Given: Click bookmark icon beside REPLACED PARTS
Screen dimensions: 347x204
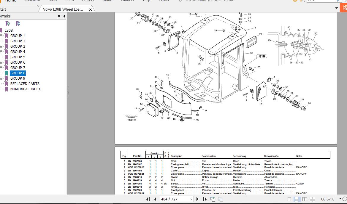Looking at the screenshot, I should click(x=6, y=84).
